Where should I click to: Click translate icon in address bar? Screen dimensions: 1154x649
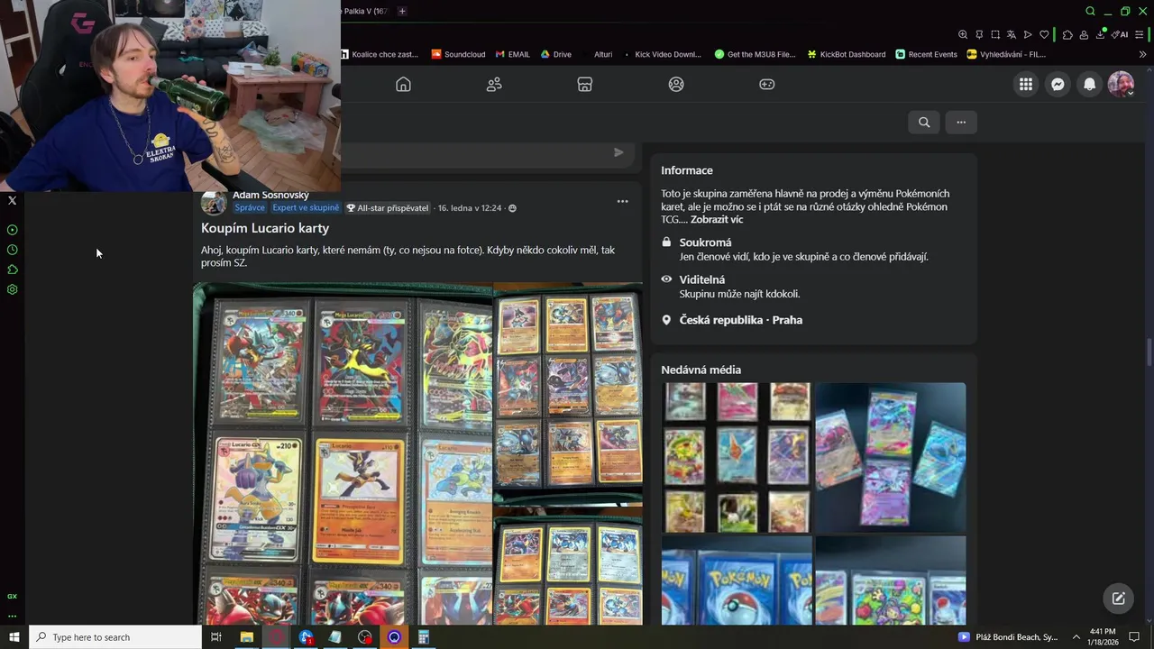click(x=1012, y=34)
